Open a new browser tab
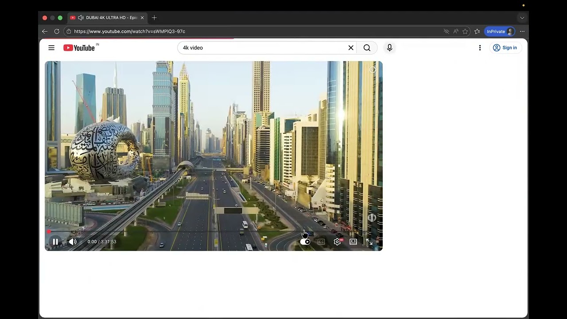 pos(154,18)
